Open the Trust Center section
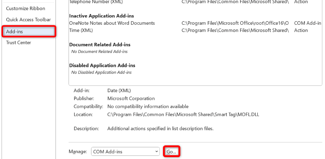325x159 pixels. pos(18,42)
